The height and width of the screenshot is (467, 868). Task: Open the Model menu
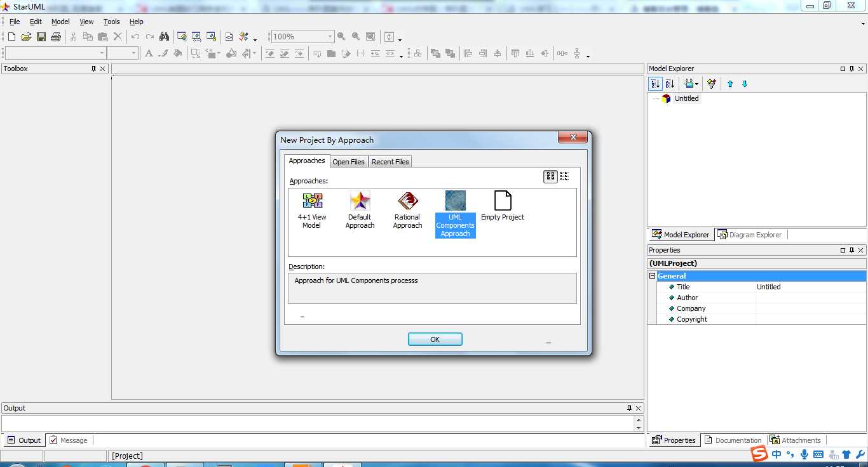[x=60, y=22]
